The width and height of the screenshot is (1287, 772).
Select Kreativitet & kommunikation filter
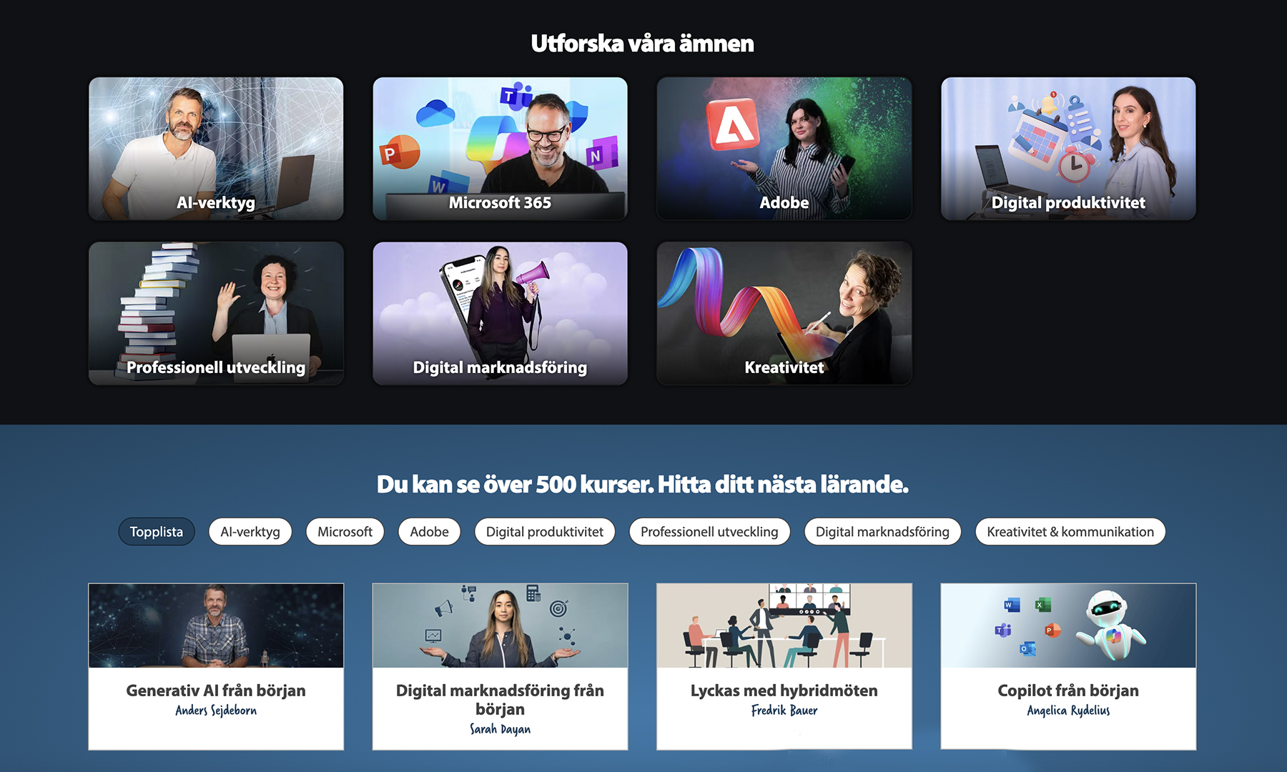1070,532
